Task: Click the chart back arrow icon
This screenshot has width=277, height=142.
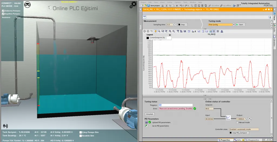Action: pos(144,31)
